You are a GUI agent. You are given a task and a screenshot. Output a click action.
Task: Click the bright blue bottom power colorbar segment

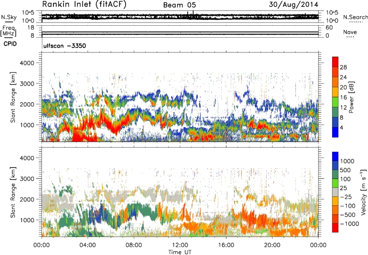point(335,132)
